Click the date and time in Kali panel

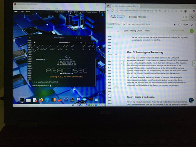coord(60,12)
